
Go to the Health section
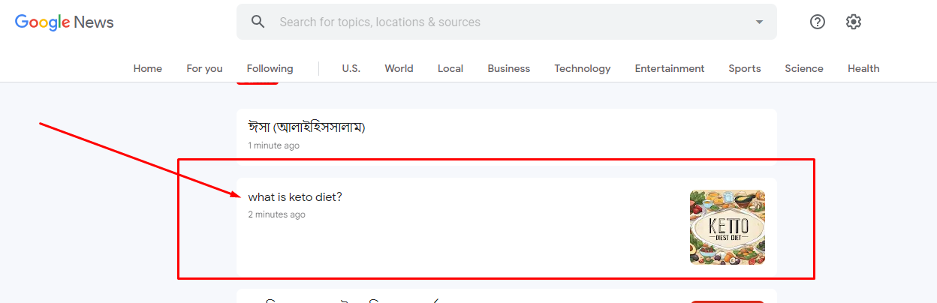pos(863,68)
